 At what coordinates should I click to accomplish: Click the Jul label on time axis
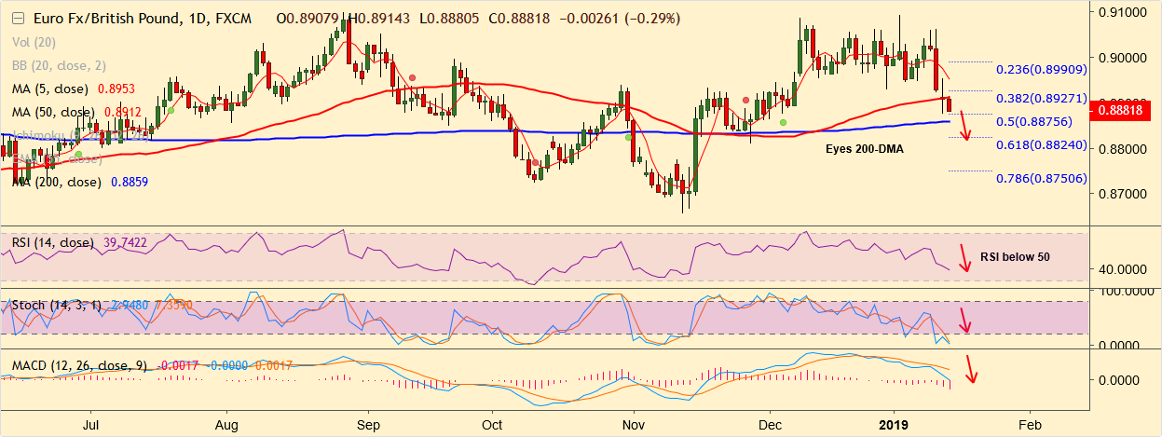pos(91,424)
